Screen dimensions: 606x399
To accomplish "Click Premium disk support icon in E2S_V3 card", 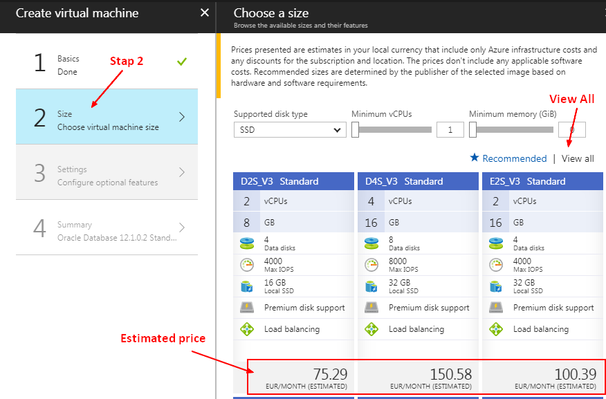I will click(496, 308).
